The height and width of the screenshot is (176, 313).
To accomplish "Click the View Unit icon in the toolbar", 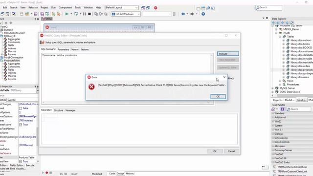I will point(2,14).
